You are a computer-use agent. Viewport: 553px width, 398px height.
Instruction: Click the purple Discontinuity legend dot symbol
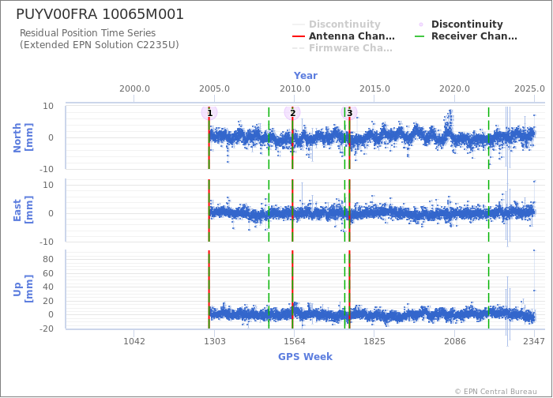(421, 24)
